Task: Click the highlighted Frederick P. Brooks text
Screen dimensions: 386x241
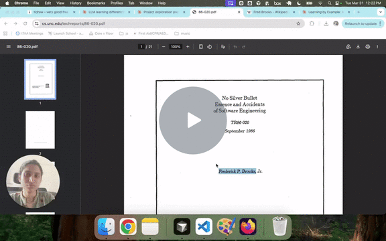Action: [237, 171]
